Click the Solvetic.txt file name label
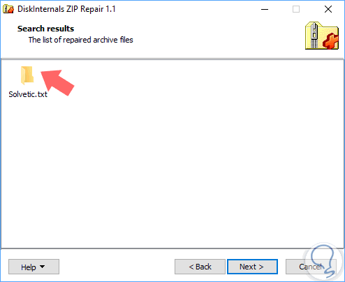345x282 pixels. tap(28, 94)
